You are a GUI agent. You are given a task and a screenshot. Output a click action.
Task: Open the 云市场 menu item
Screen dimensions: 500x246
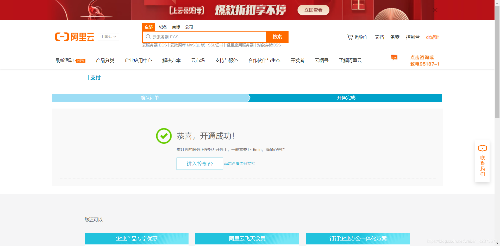pos(198,61)
